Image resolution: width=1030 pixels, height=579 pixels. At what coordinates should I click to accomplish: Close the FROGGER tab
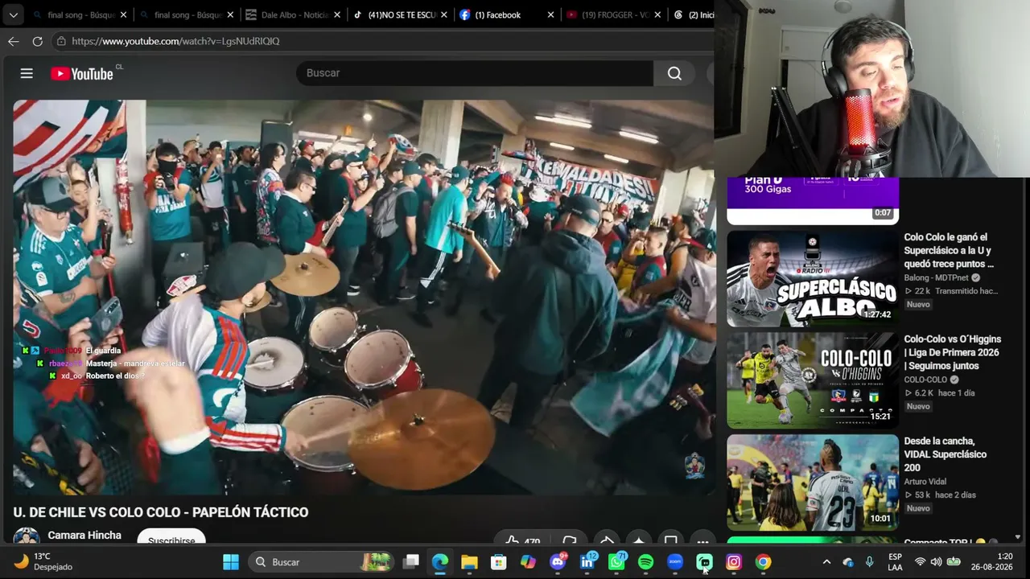coord(657,14)
